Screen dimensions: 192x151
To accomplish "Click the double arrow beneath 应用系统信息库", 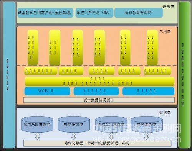I will (x=37, y=136).
